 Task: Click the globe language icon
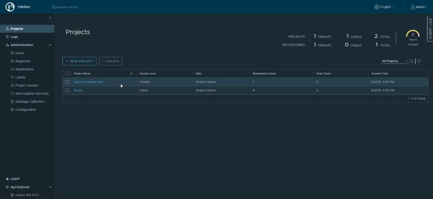pos(377,7)
